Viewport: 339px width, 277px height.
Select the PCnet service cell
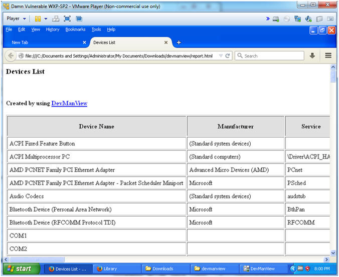[x=308, y=170]
